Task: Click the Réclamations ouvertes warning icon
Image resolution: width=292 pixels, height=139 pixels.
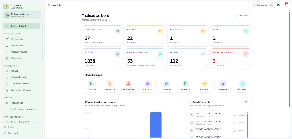Action: click(246, 54)
